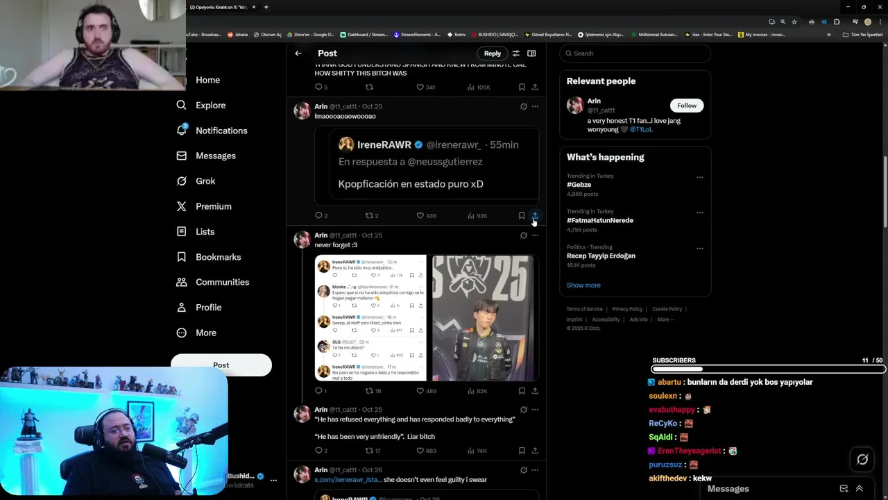Bookmark this page with the star icon
The image size is (888, 500).
794,22
